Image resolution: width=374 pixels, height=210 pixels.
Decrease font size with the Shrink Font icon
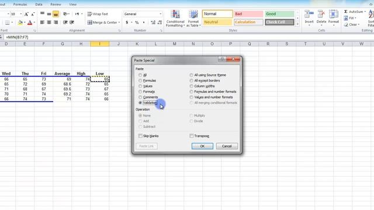(x=33, y=14)
